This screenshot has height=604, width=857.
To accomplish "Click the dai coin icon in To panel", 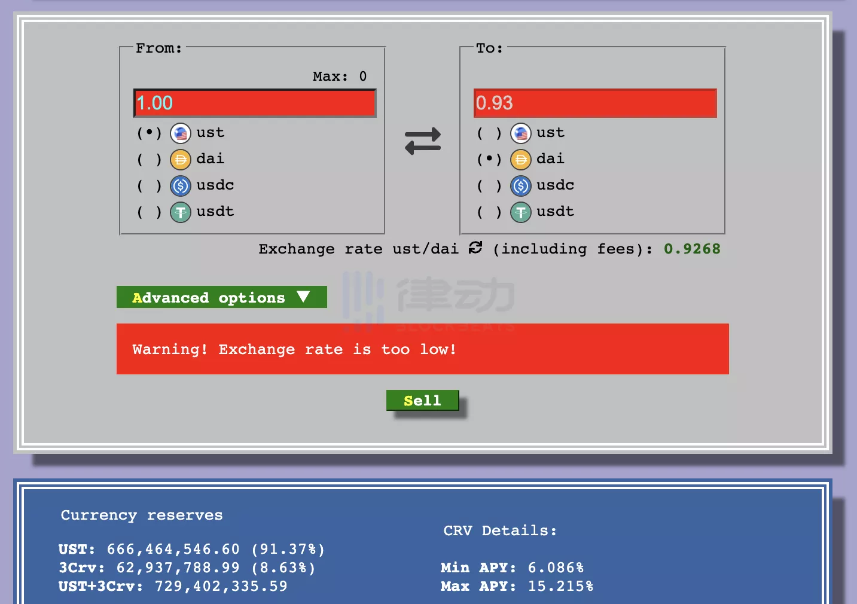I will coord(521,160).
